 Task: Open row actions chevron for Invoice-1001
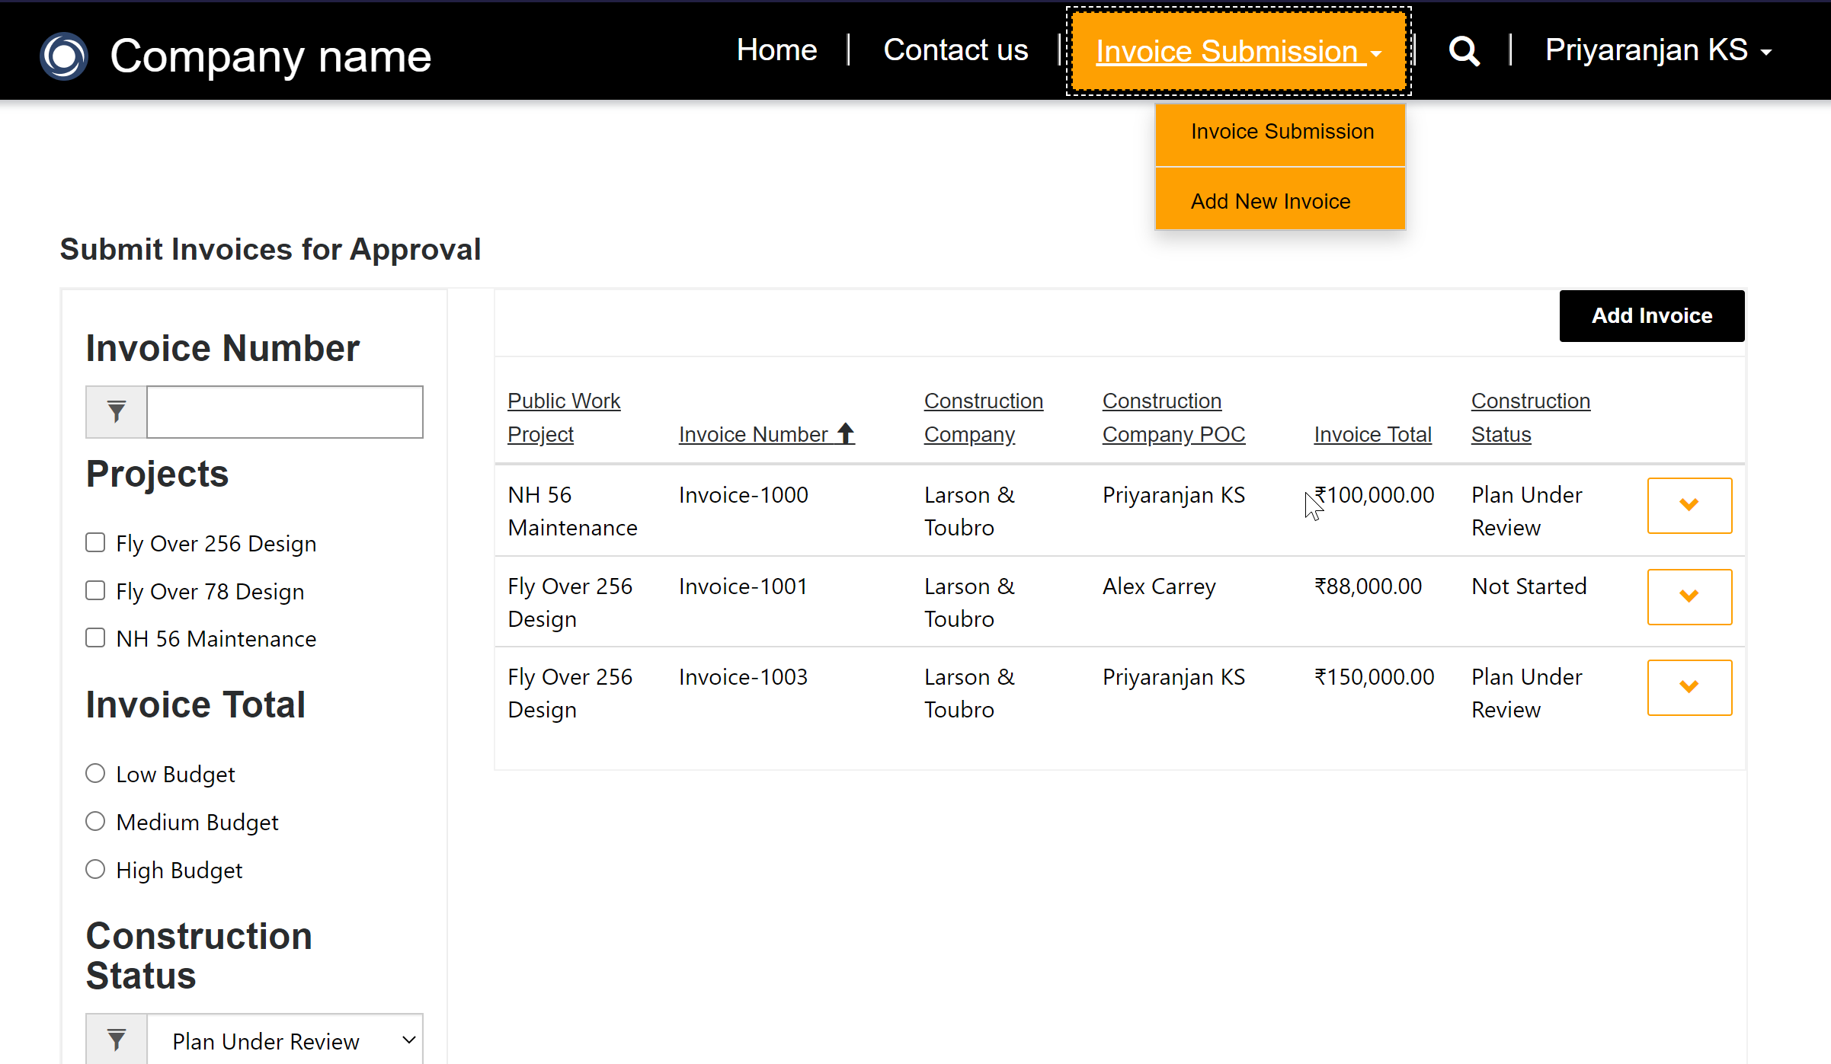(x=1689, y=596)
